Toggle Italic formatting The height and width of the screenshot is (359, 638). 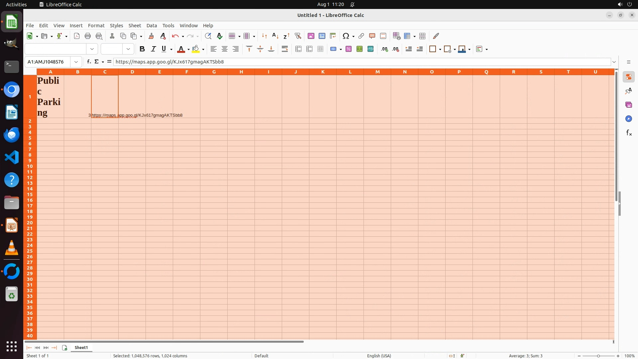153,49
